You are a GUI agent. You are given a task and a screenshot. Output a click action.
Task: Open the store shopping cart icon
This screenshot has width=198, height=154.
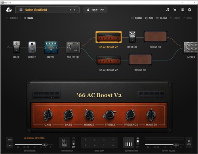pos(175,10)
